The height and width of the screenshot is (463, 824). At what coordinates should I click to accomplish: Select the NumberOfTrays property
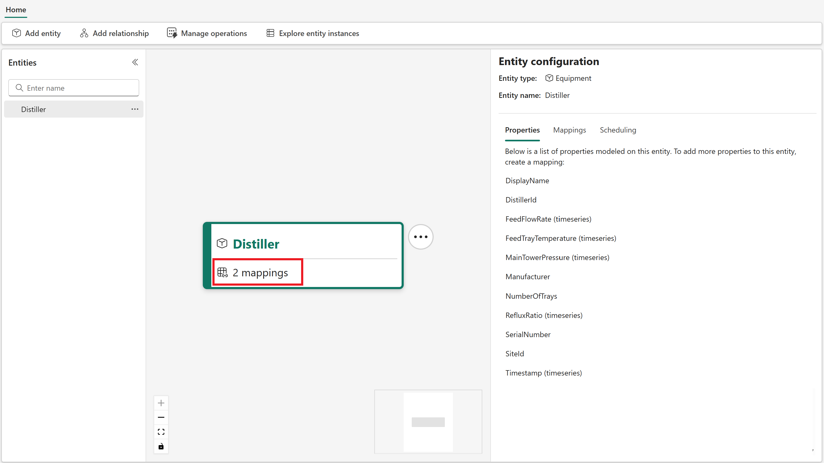click(x=531, y=296)
